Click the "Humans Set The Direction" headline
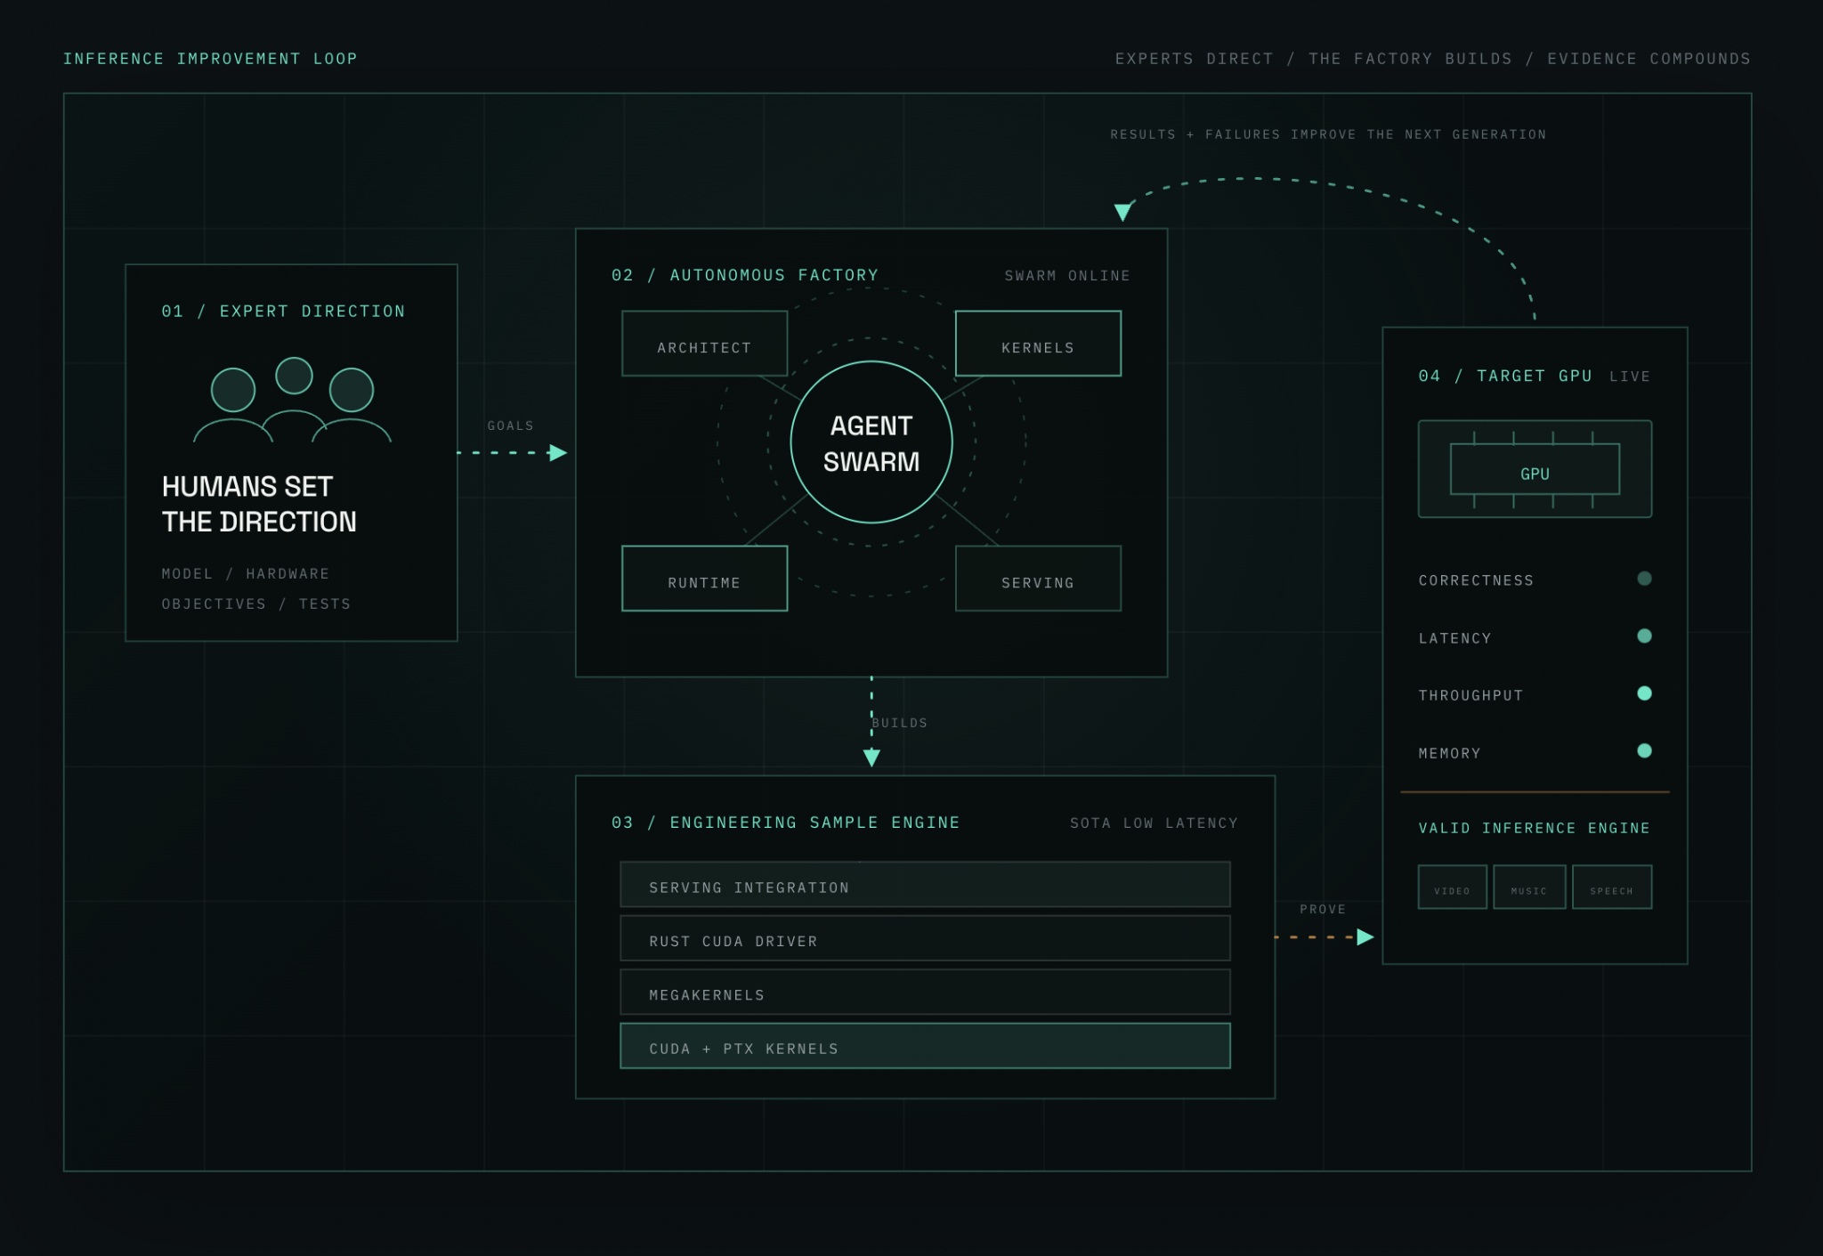The height and width of the screenshot is (1256, 1823). (259, 504)
